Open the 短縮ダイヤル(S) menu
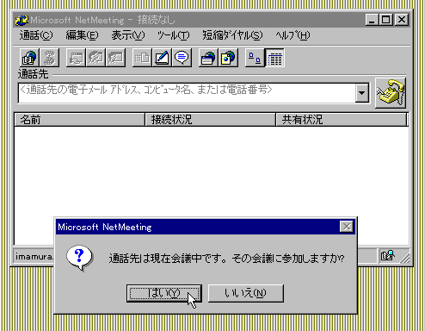 click(232, 35)
